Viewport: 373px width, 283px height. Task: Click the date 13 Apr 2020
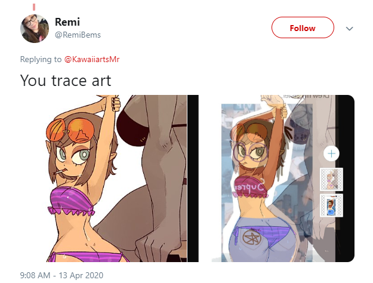[81, 275]
